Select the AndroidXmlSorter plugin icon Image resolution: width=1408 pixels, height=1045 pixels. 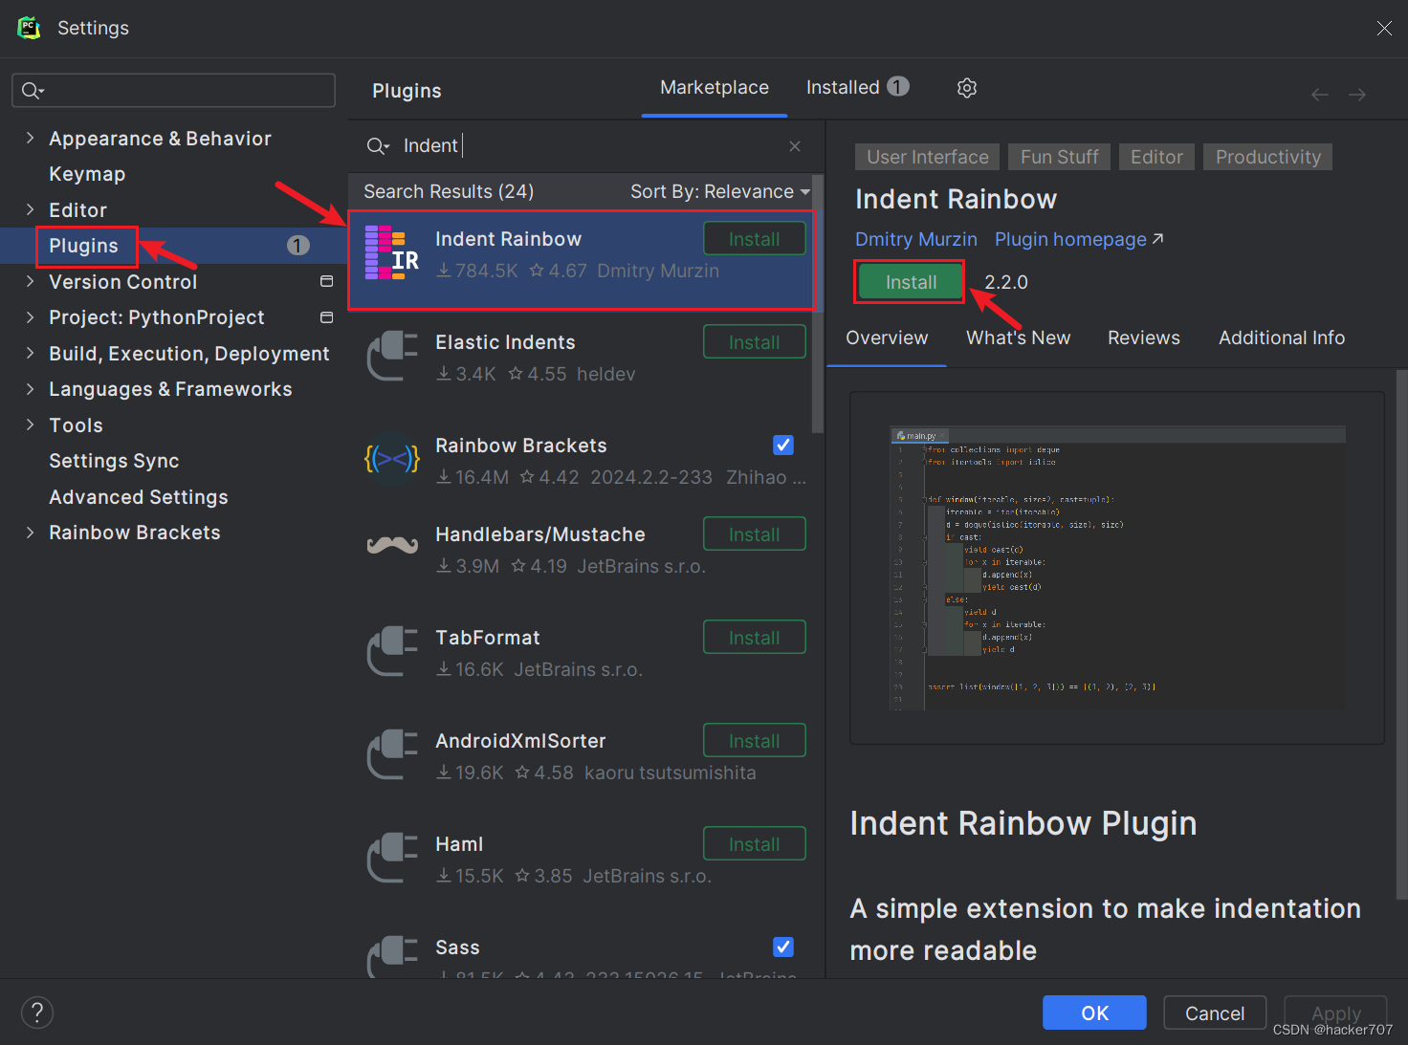pos(392,754)
